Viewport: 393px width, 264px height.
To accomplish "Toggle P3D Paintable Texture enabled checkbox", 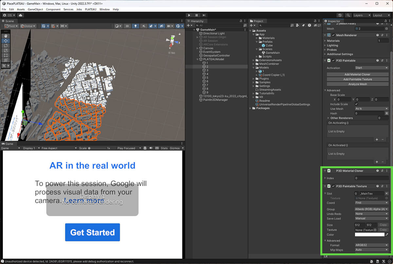I will 333,186.
